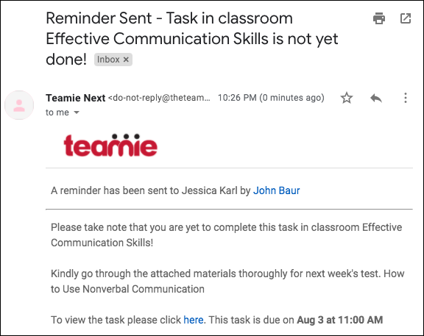Open the three-dot More options menu

coord(406,98)
